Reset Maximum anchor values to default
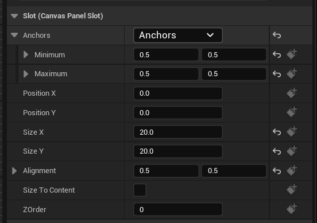The width and height of the screenshot is (317, 223). pos(277,74)
